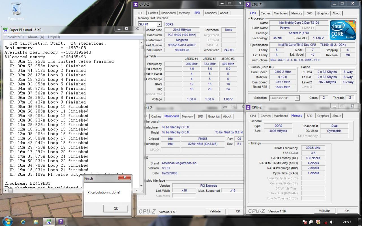This screenshot has height=226, width=373.
Task: Click the Module Size value 2048 MBytes
Action: [182, 30]
